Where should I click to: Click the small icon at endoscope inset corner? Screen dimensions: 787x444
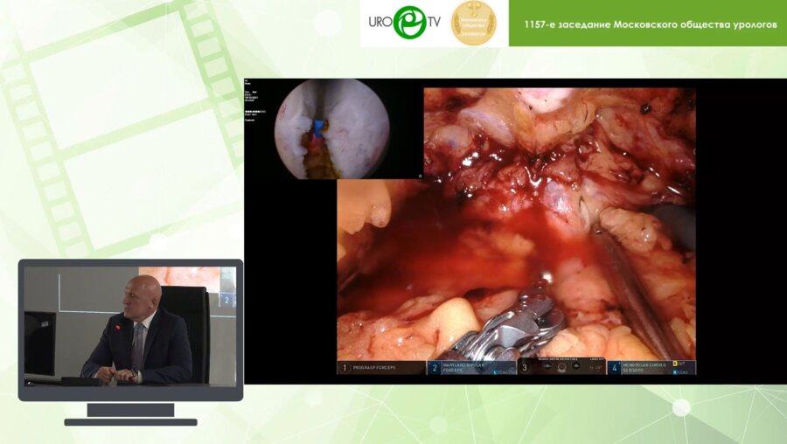(420, 176)
